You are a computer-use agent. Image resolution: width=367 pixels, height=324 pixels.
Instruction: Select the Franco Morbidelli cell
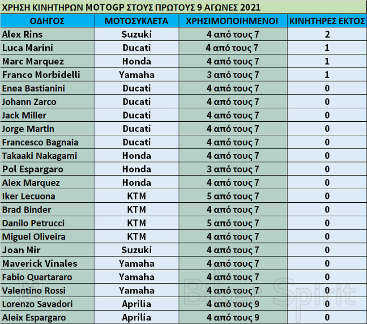pyautogui.click(x=47, y=75)
